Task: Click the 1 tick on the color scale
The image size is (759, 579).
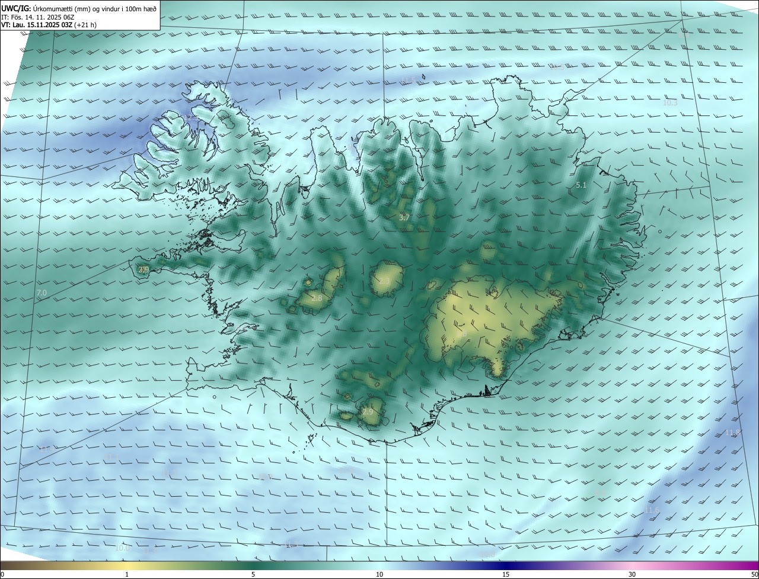Action: coord(127,574)
